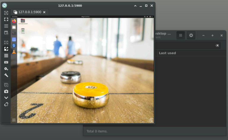Duplicate the current session
Screen dimensions: 228x140
point(6,85)
